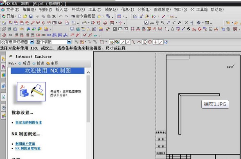Save the part with the floppy disk icon

pyautogui.click(x=31, y=16)
